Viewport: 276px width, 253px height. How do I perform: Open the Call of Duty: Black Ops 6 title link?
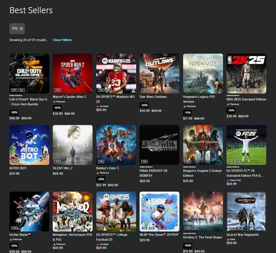tap(28, 102)
